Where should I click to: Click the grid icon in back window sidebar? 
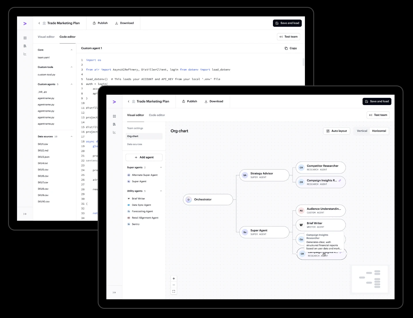25,38
